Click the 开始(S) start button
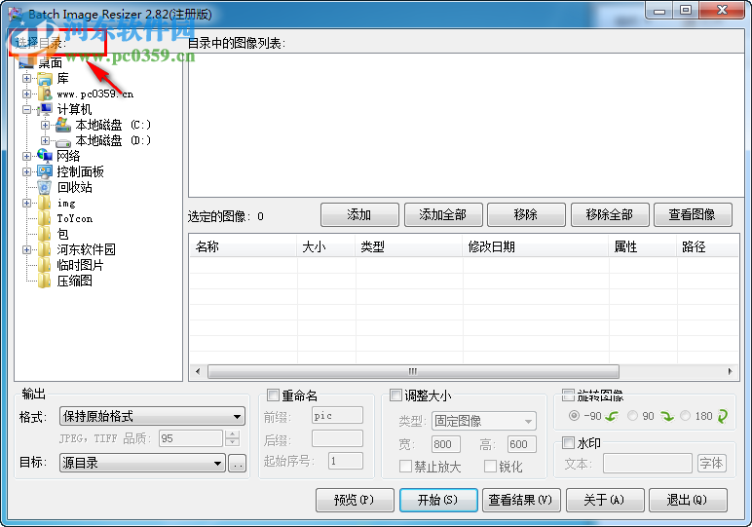The width and height of the screenshot is (752, 527). pyautogui.click(x=438, y=500)
